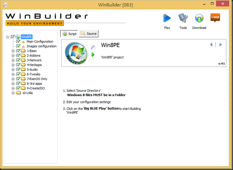Open the Tools icon

[183, 18]
